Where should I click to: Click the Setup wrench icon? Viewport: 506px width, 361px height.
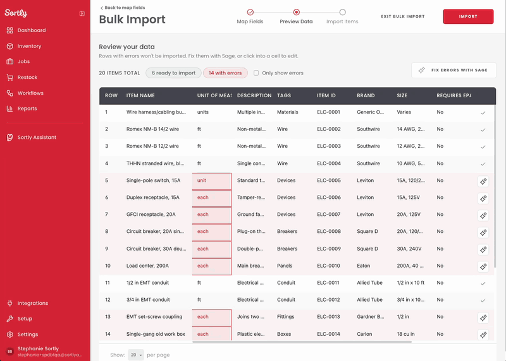tap(10, 319)
